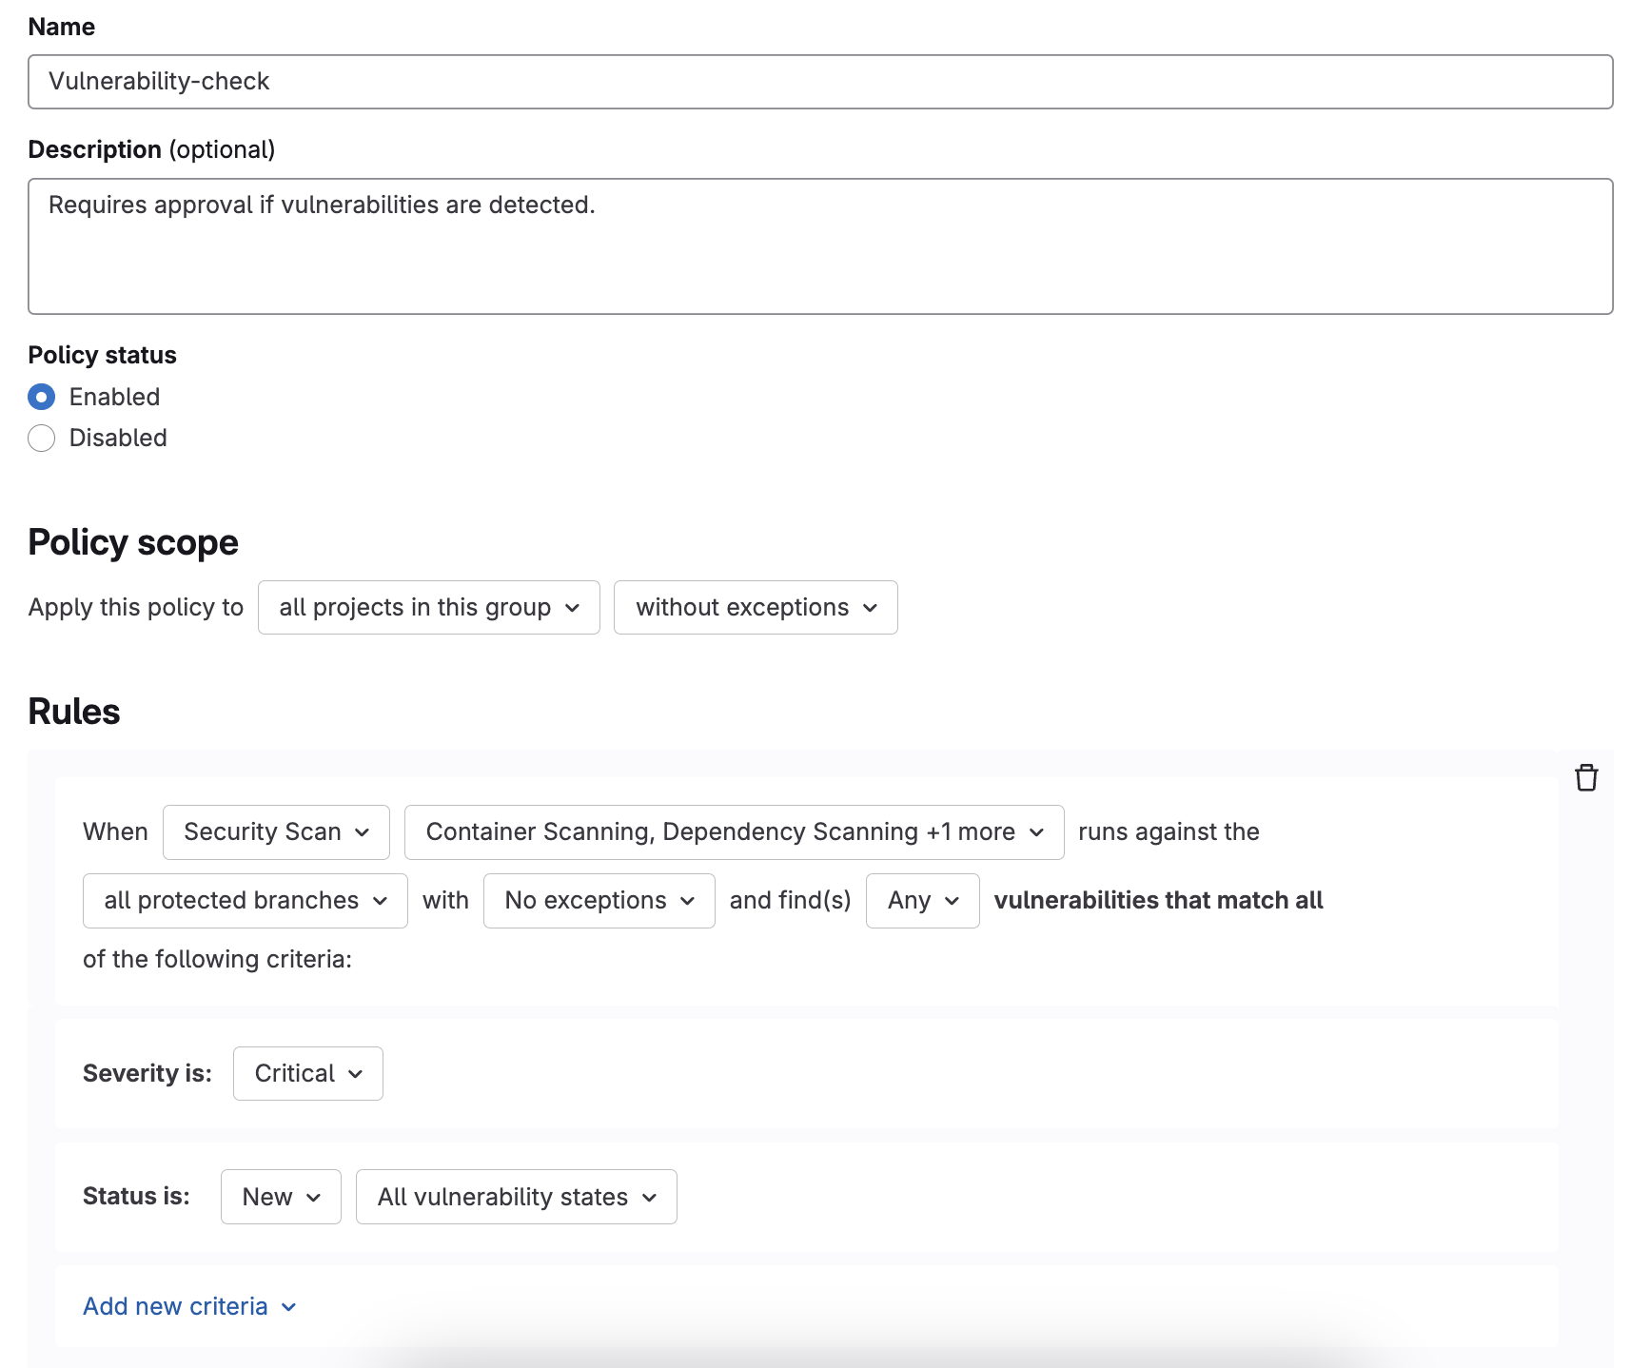Open the 'New' status dropdown
This screenshot has height=1368, width=1650.
pos(281,1197)
